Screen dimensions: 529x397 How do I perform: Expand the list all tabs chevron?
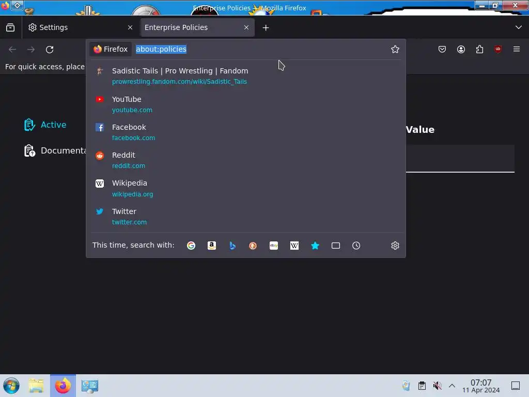[519, 27]
